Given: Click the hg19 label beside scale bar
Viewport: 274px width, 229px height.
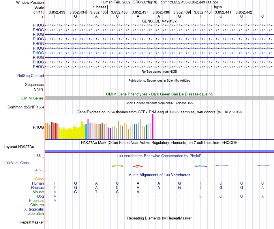Looking at the screenshot, I should (x=218, y=7).
